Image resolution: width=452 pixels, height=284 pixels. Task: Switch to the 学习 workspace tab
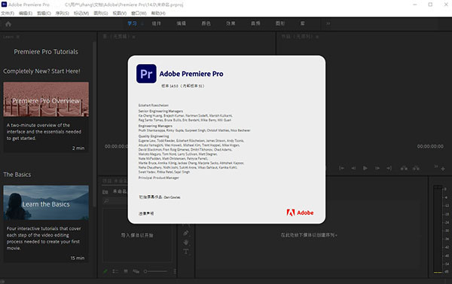pos(133,23)
